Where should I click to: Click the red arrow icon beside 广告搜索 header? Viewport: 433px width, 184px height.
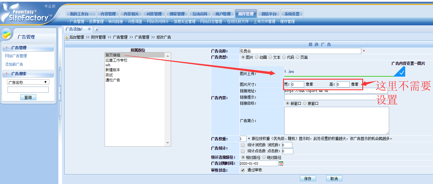pyautogui.click(x=7, y=74)
